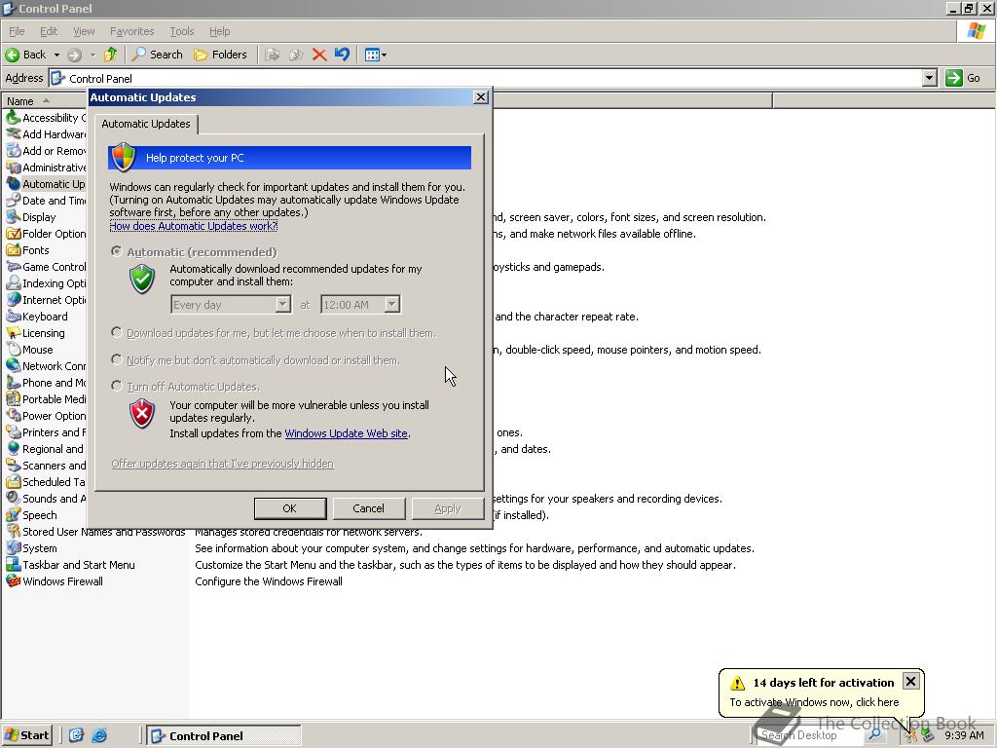This screenshot has width=997, height=748.
Task: Open the View menu
Action: (84, 31)
